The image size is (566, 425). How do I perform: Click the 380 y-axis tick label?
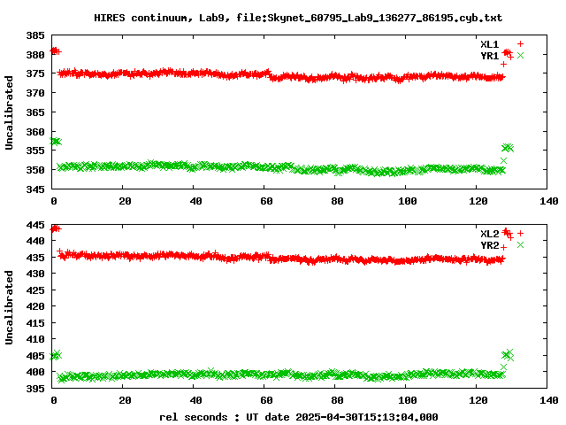pyautogui.click(x=35, y=55)
